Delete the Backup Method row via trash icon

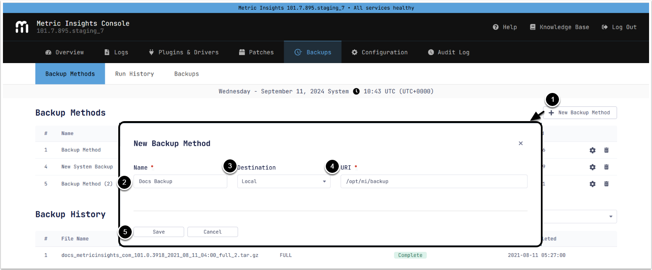[607, 150]
